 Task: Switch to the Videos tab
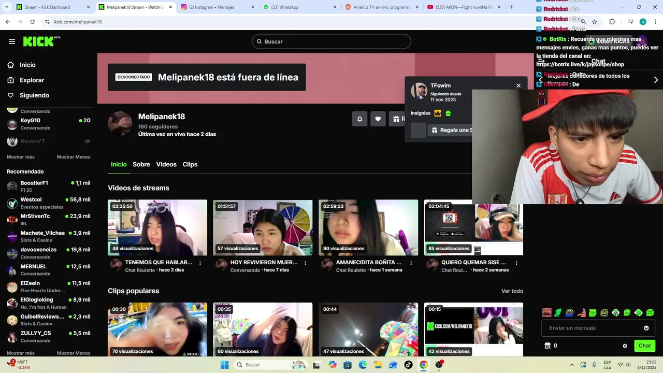(x=166, y=164)
